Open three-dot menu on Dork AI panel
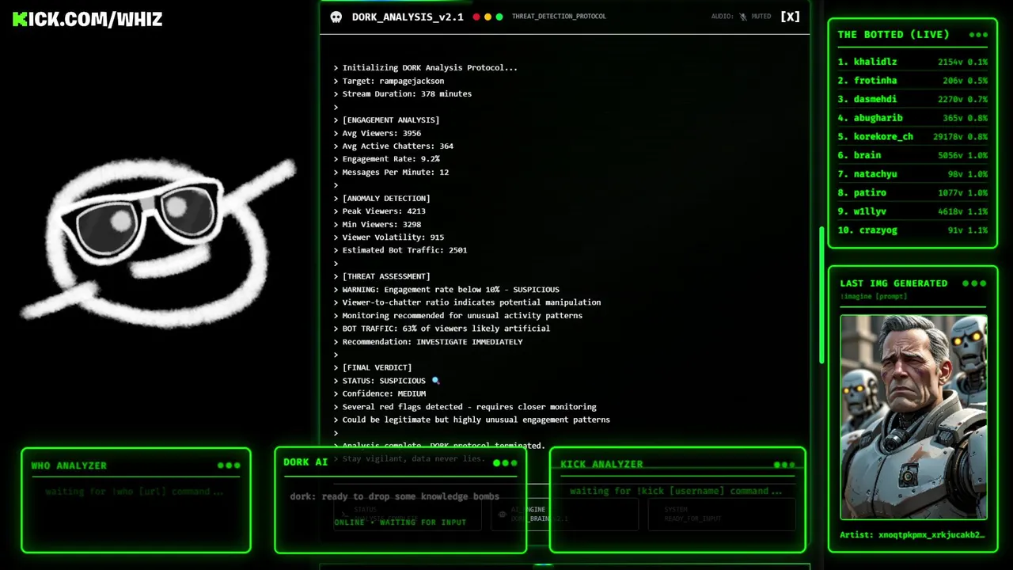Screen dimensions: 1013x570 pyautogui.click(x=505, y=463)
